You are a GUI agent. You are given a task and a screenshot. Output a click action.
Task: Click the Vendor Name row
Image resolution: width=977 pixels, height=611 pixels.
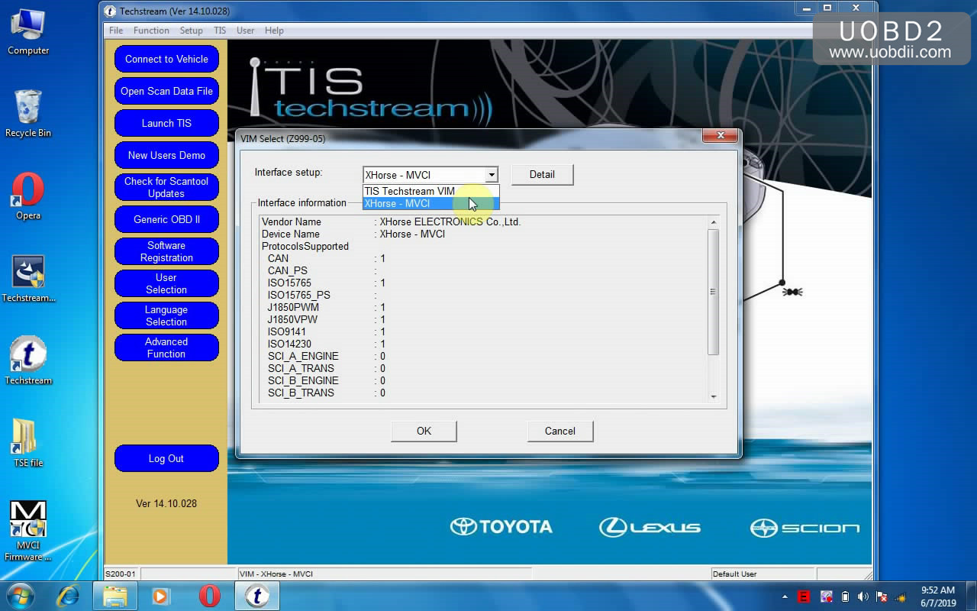(483, 221)
